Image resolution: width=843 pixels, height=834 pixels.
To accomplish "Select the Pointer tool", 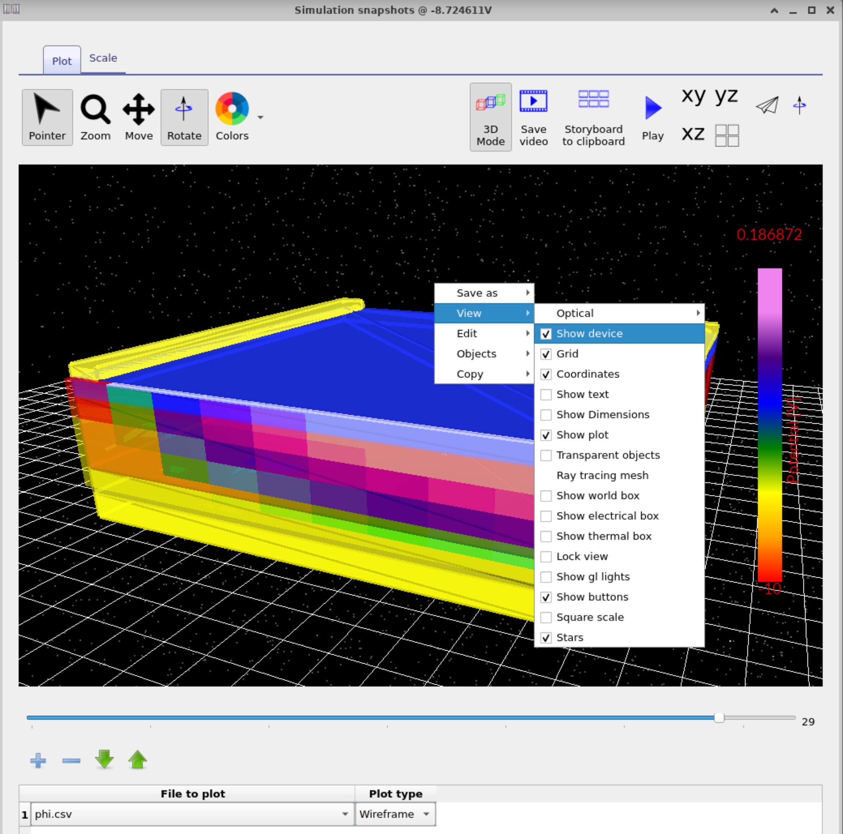I will pyautogui.click(x=47, y=117).
